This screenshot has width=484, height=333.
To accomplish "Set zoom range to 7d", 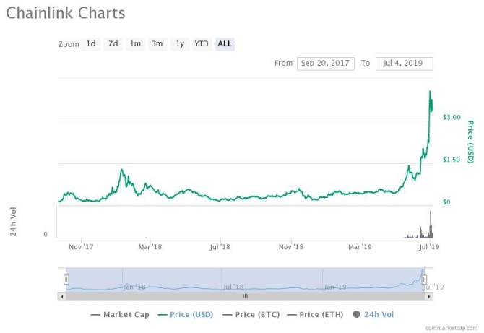I will point(113,44).
